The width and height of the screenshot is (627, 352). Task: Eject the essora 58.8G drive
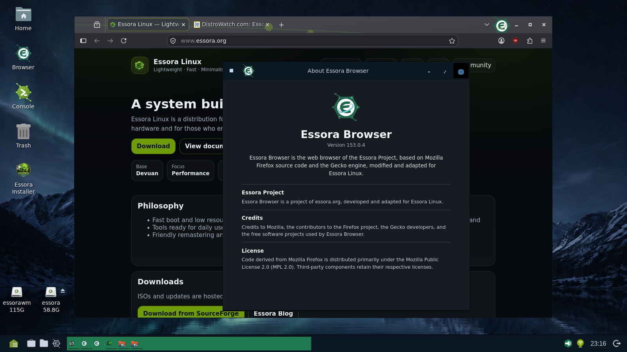63,291
